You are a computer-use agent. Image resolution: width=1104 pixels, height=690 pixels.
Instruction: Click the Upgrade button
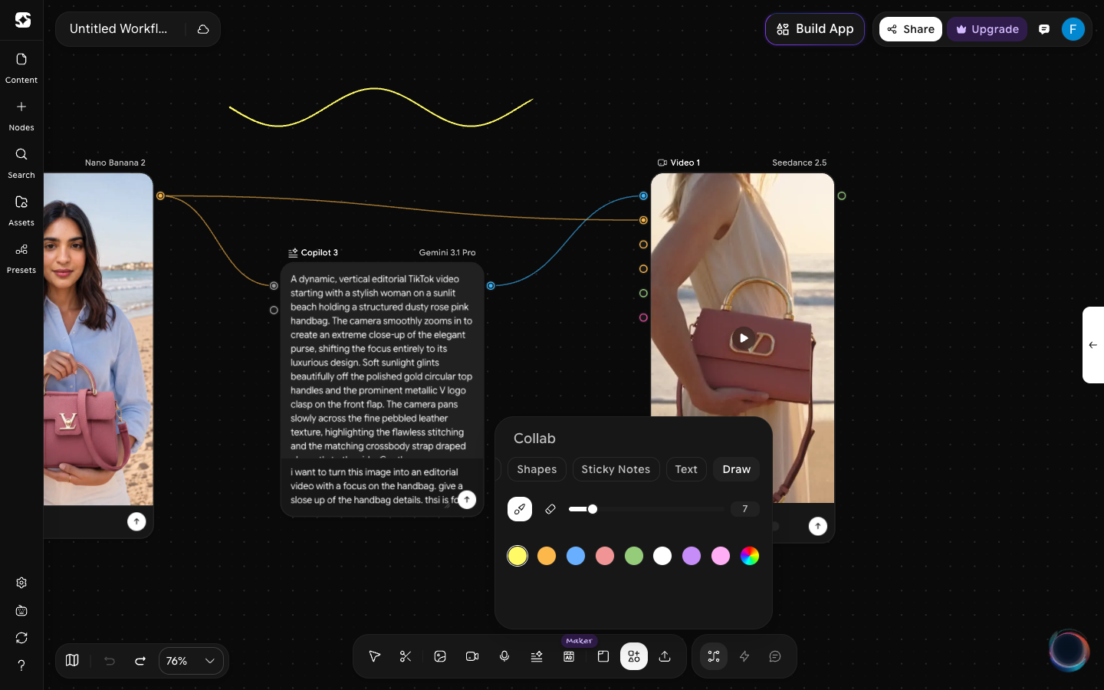[987, 29]
